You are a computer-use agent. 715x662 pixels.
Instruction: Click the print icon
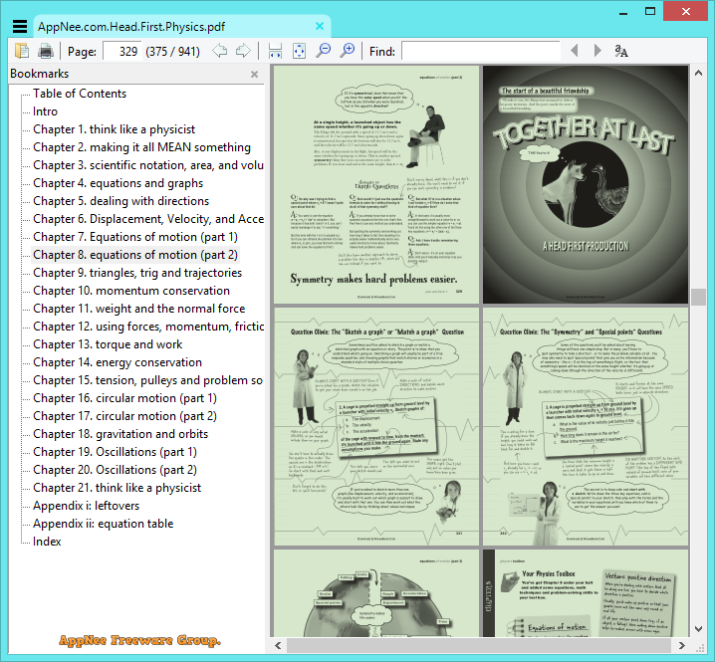(x=46, y=51)
